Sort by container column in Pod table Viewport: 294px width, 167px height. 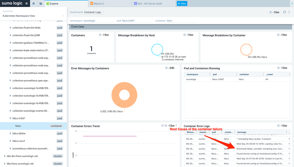click(x=244, y=74)
